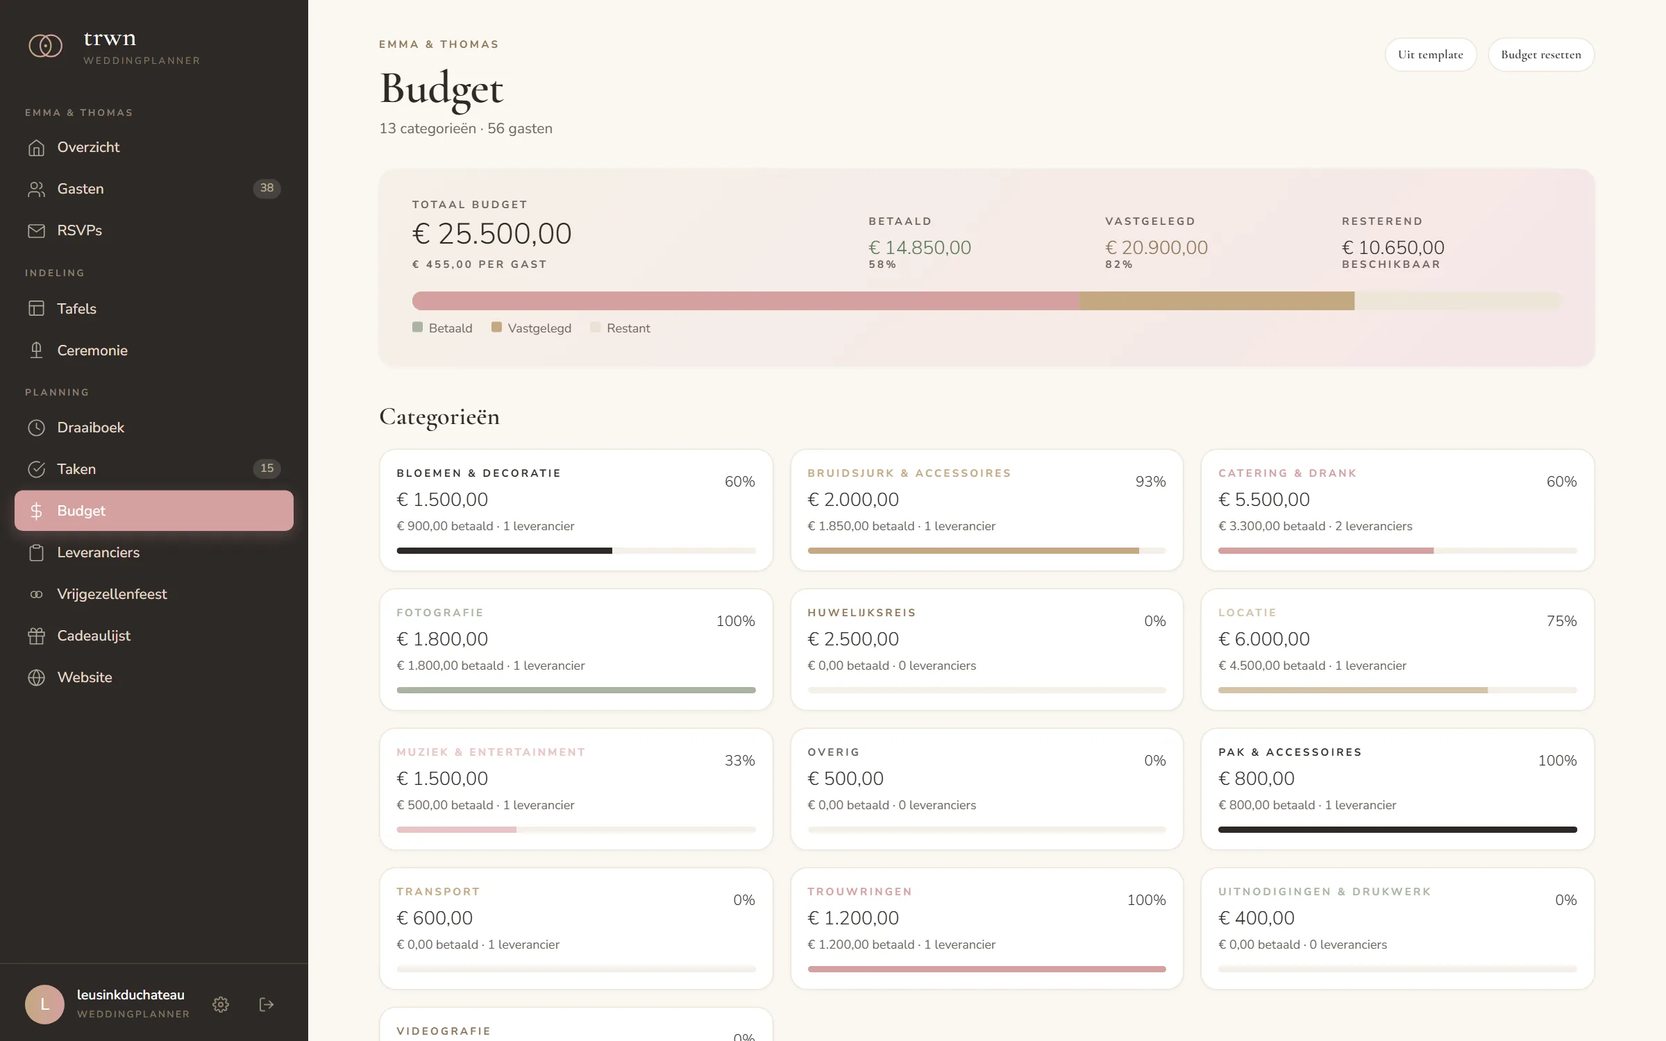Open the RSVPs page

pyautogui.click(x=154, y=230)
